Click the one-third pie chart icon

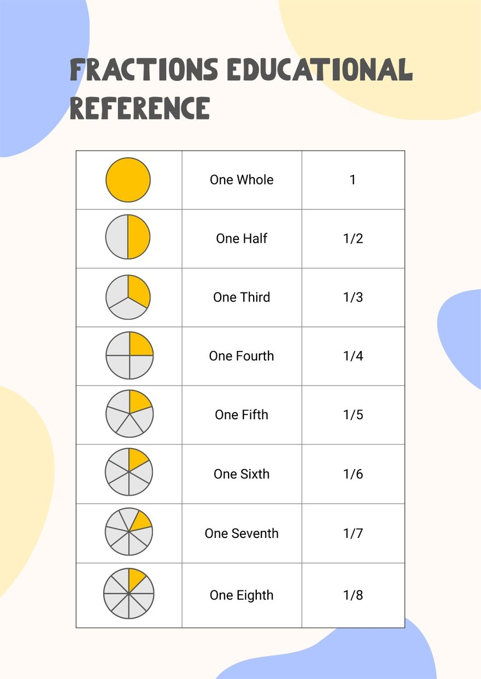pyautogui.click(x=128, y=297)
